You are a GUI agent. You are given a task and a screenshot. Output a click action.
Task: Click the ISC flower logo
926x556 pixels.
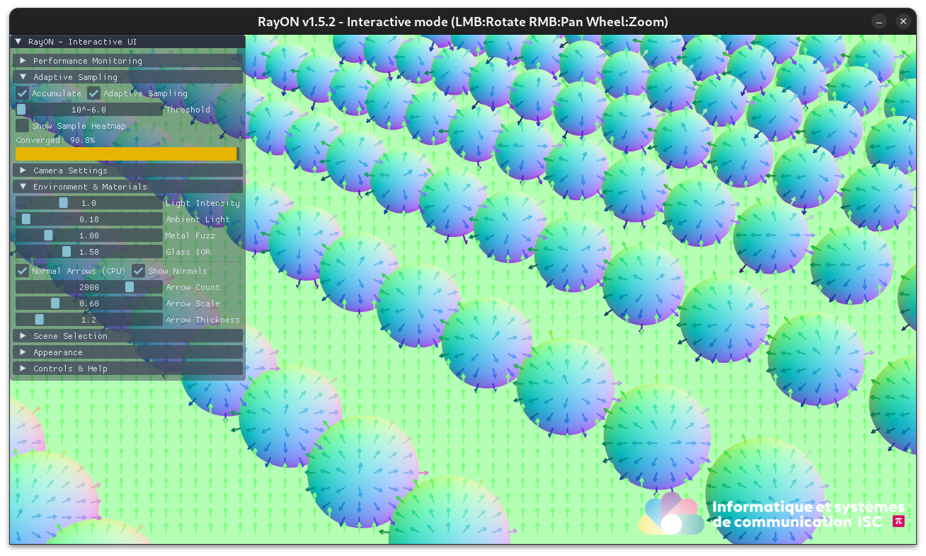670,514
